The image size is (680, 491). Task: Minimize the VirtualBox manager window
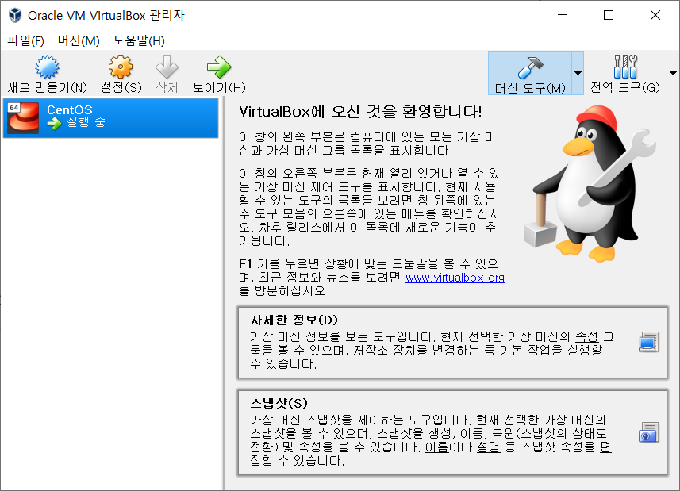(563, 15)
